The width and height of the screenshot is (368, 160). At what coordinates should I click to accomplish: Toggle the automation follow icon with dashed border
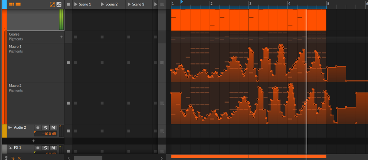pyautogui.click(x=52, y=4)
